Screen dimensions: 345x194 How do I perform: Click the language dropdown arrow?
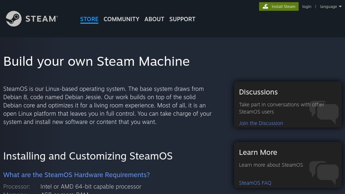click(340, 6)
